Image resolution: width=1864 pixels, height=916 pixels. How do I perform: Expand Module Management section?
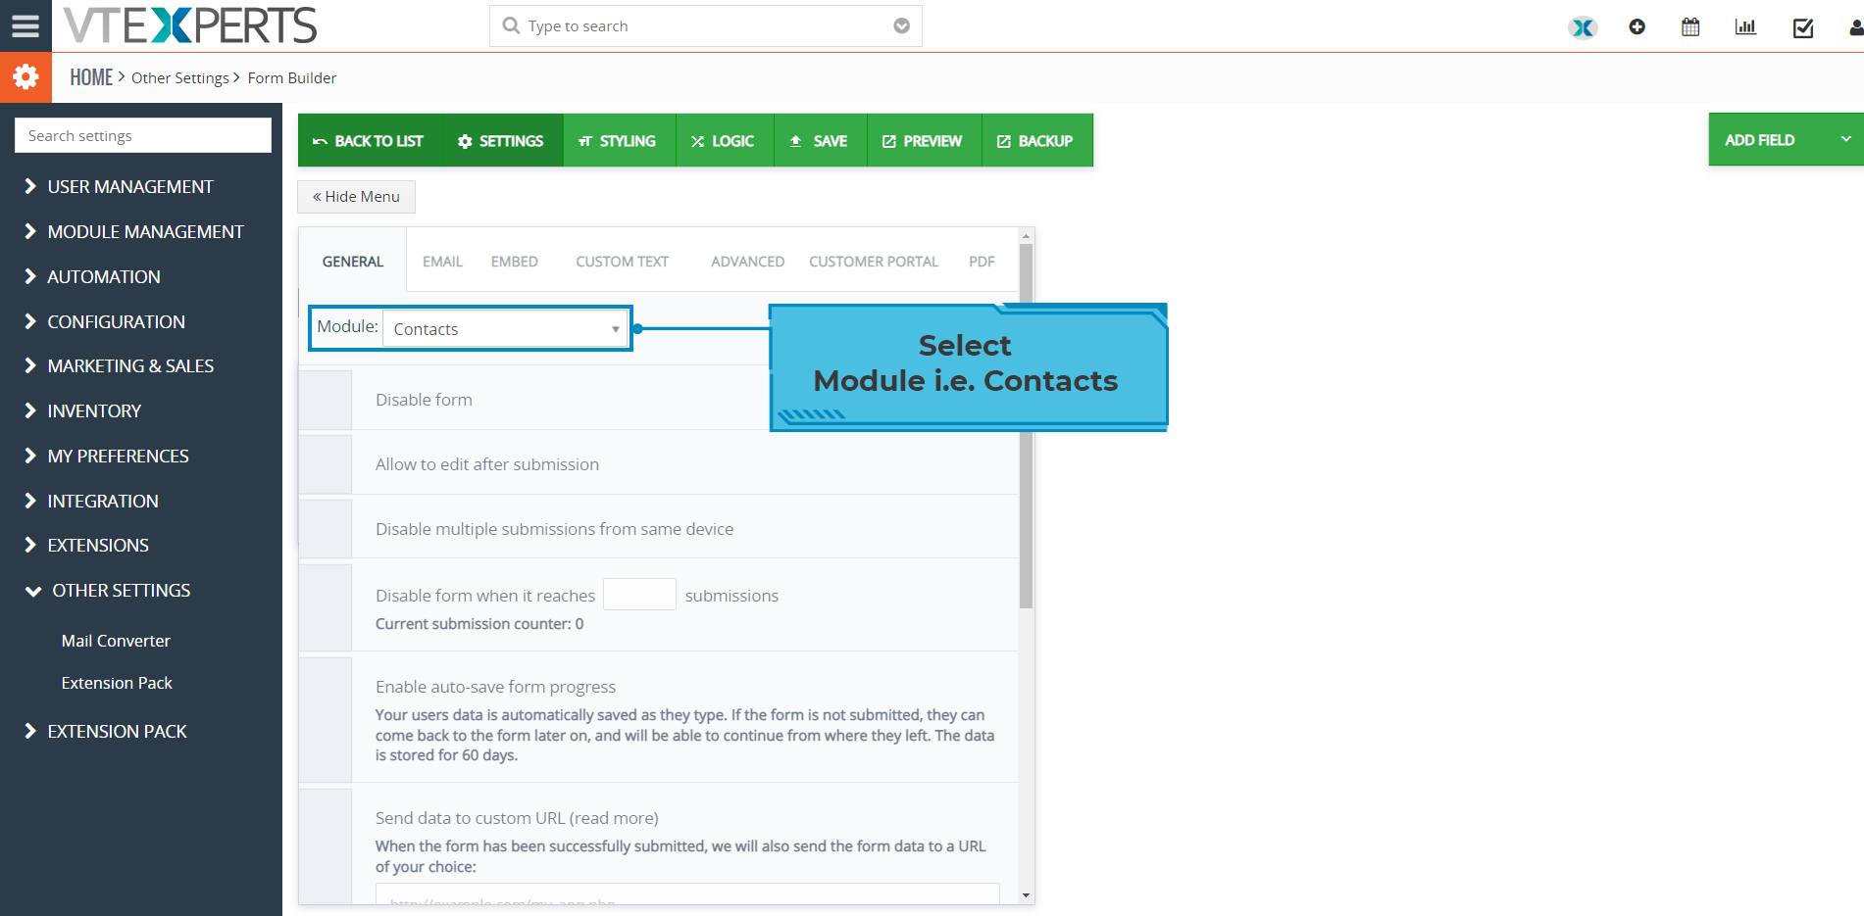click(134, 231)
